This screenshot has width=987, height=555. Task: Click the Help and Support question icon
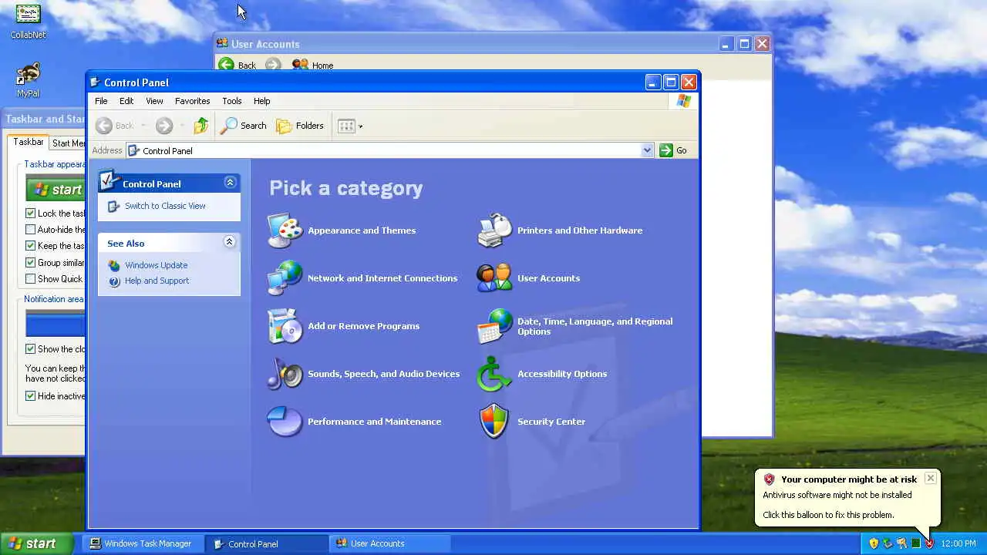(x=114, y=281)
